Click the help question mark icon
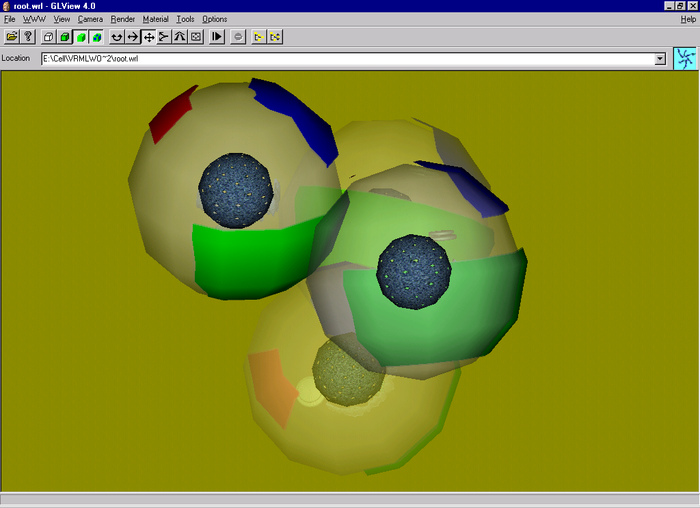 [x=28, y=37]
